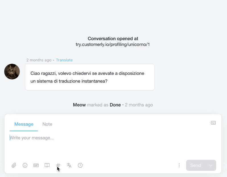Show keyboard shortcuts via the keyboard icon
The image size is (227, 177).
tap(213, 123)
